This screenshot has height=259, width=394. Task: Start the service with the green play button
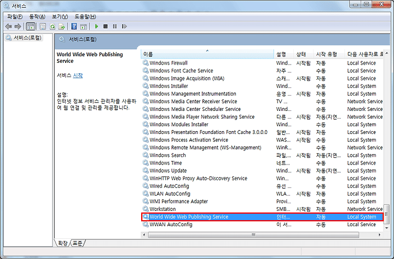(x=96, y=26)
